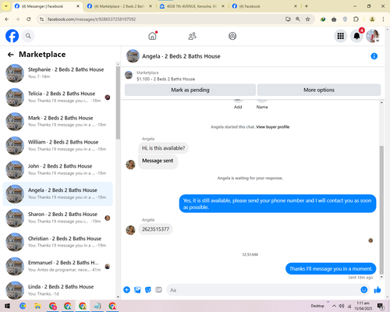Switch to Marketplace - 2 Beds 2 Baths tab

click(120, 6)
